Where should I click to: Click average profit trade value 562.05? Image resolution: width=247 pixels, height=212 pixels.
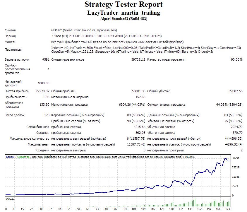point(140,133)
